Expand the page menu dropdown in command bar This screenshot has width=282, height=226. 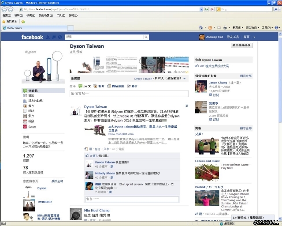[x=238, y=27]
